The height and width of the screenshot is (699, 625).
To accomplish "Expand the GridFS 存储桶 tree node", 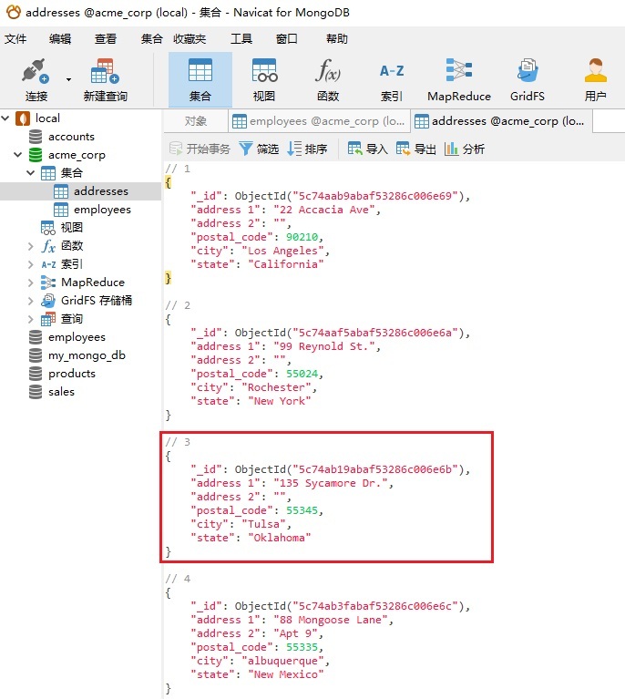I will [30, 301].
